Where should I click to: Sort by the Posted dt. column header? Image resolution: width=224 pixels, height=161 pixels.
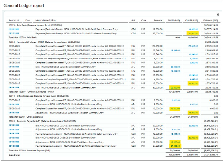(x=14, y=20)
